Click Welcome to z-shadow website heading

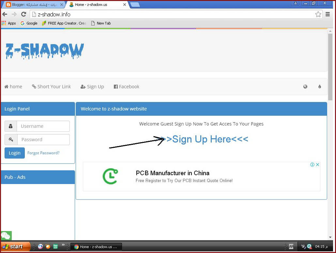tap(114, 109)
